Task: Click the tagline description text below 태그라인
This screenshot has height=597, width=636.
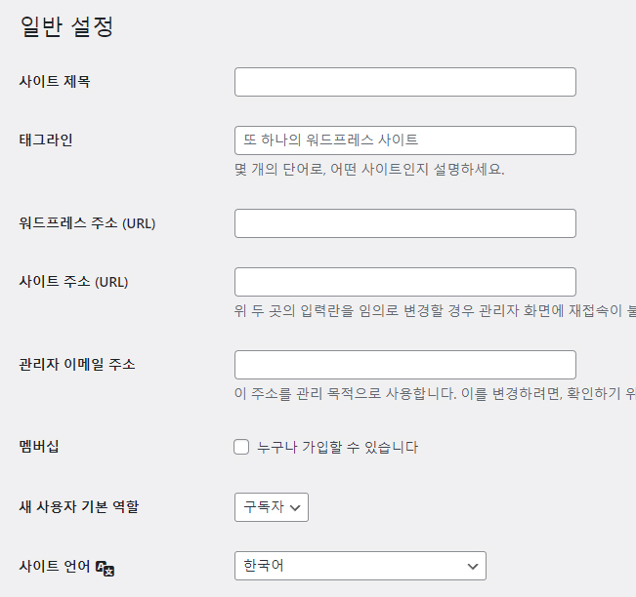Action: click(x=369, y=170)
